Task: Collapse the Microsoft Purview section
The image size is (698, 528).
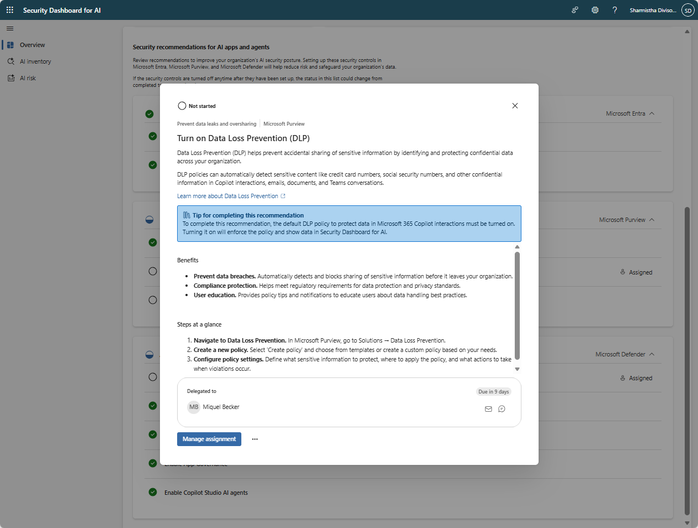Action: 652,220
